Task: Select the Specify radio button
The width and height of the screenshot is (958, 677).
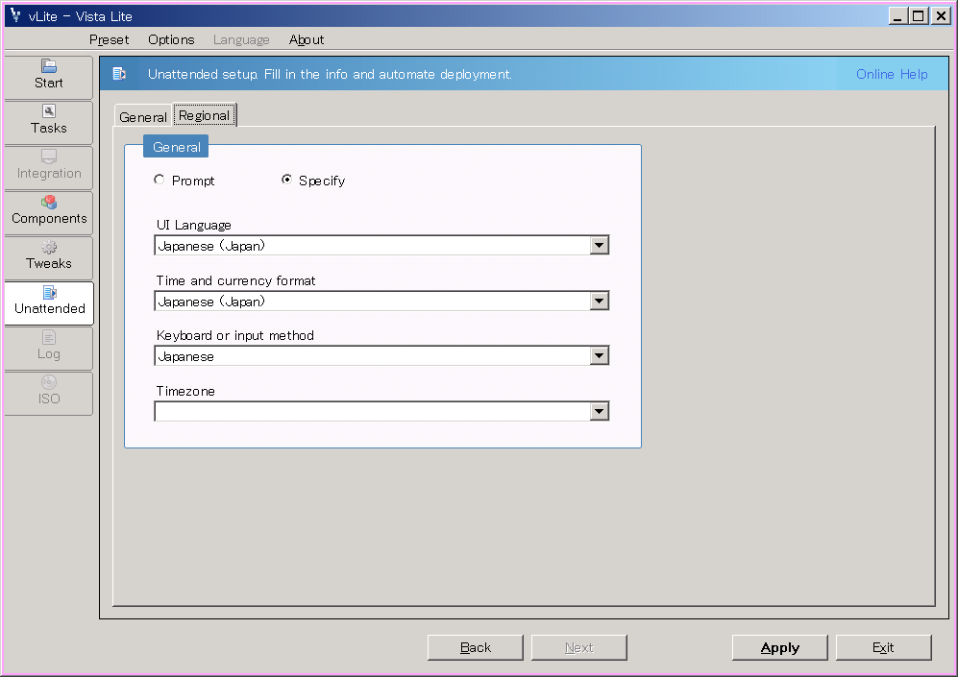Action: [x=286, y=180]
